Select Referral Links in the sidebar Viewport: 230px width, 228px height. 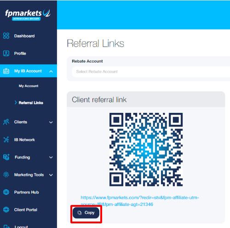tap(31, 103)
